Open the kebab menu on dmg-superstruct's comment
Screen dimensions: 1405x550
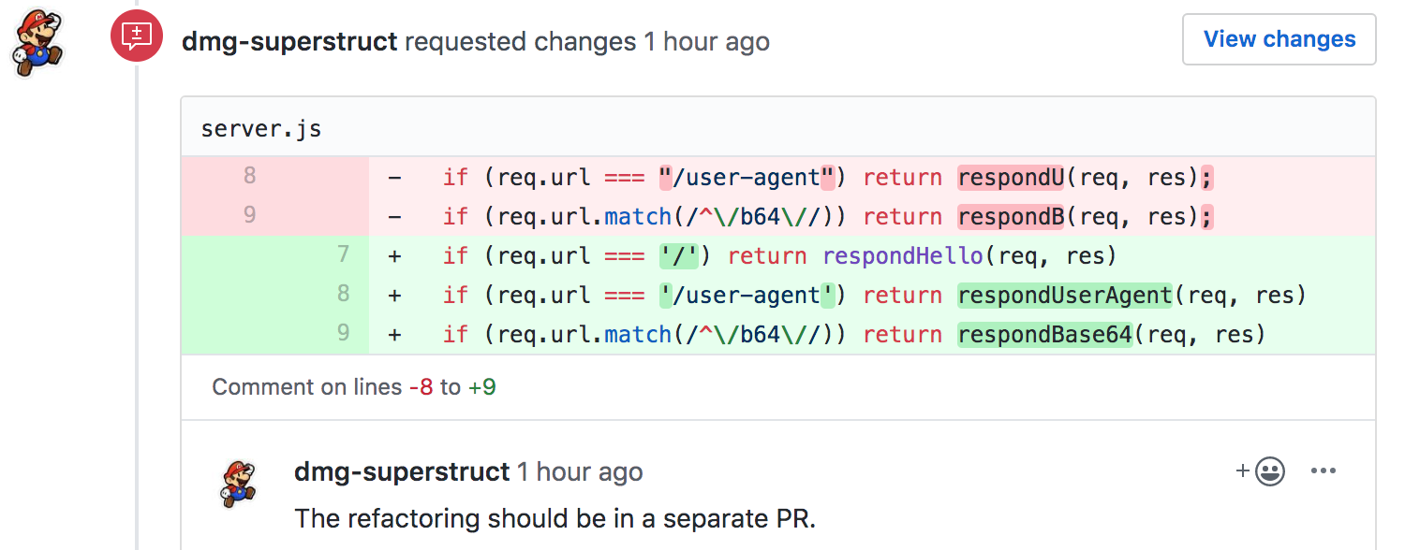(x=1324, y=471)
